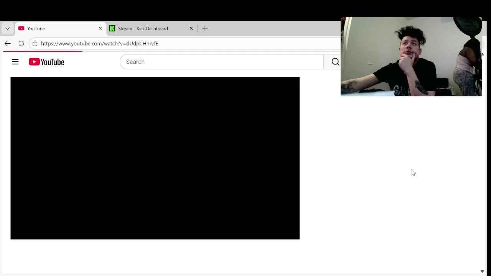The height and width of the screenshot is (276, 491).
Task: Click the search magnifier button
Action: 335,62
